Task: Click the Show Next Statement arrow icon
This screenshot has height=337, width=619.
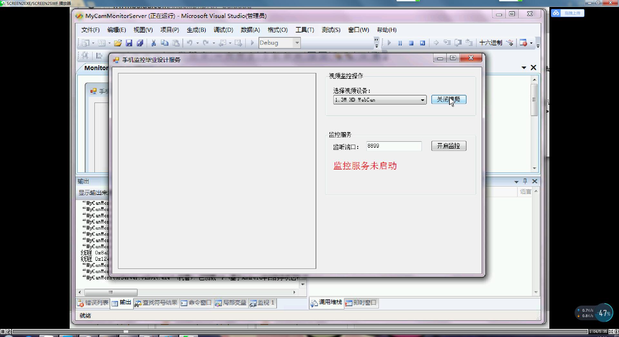Action: (436, 43)
